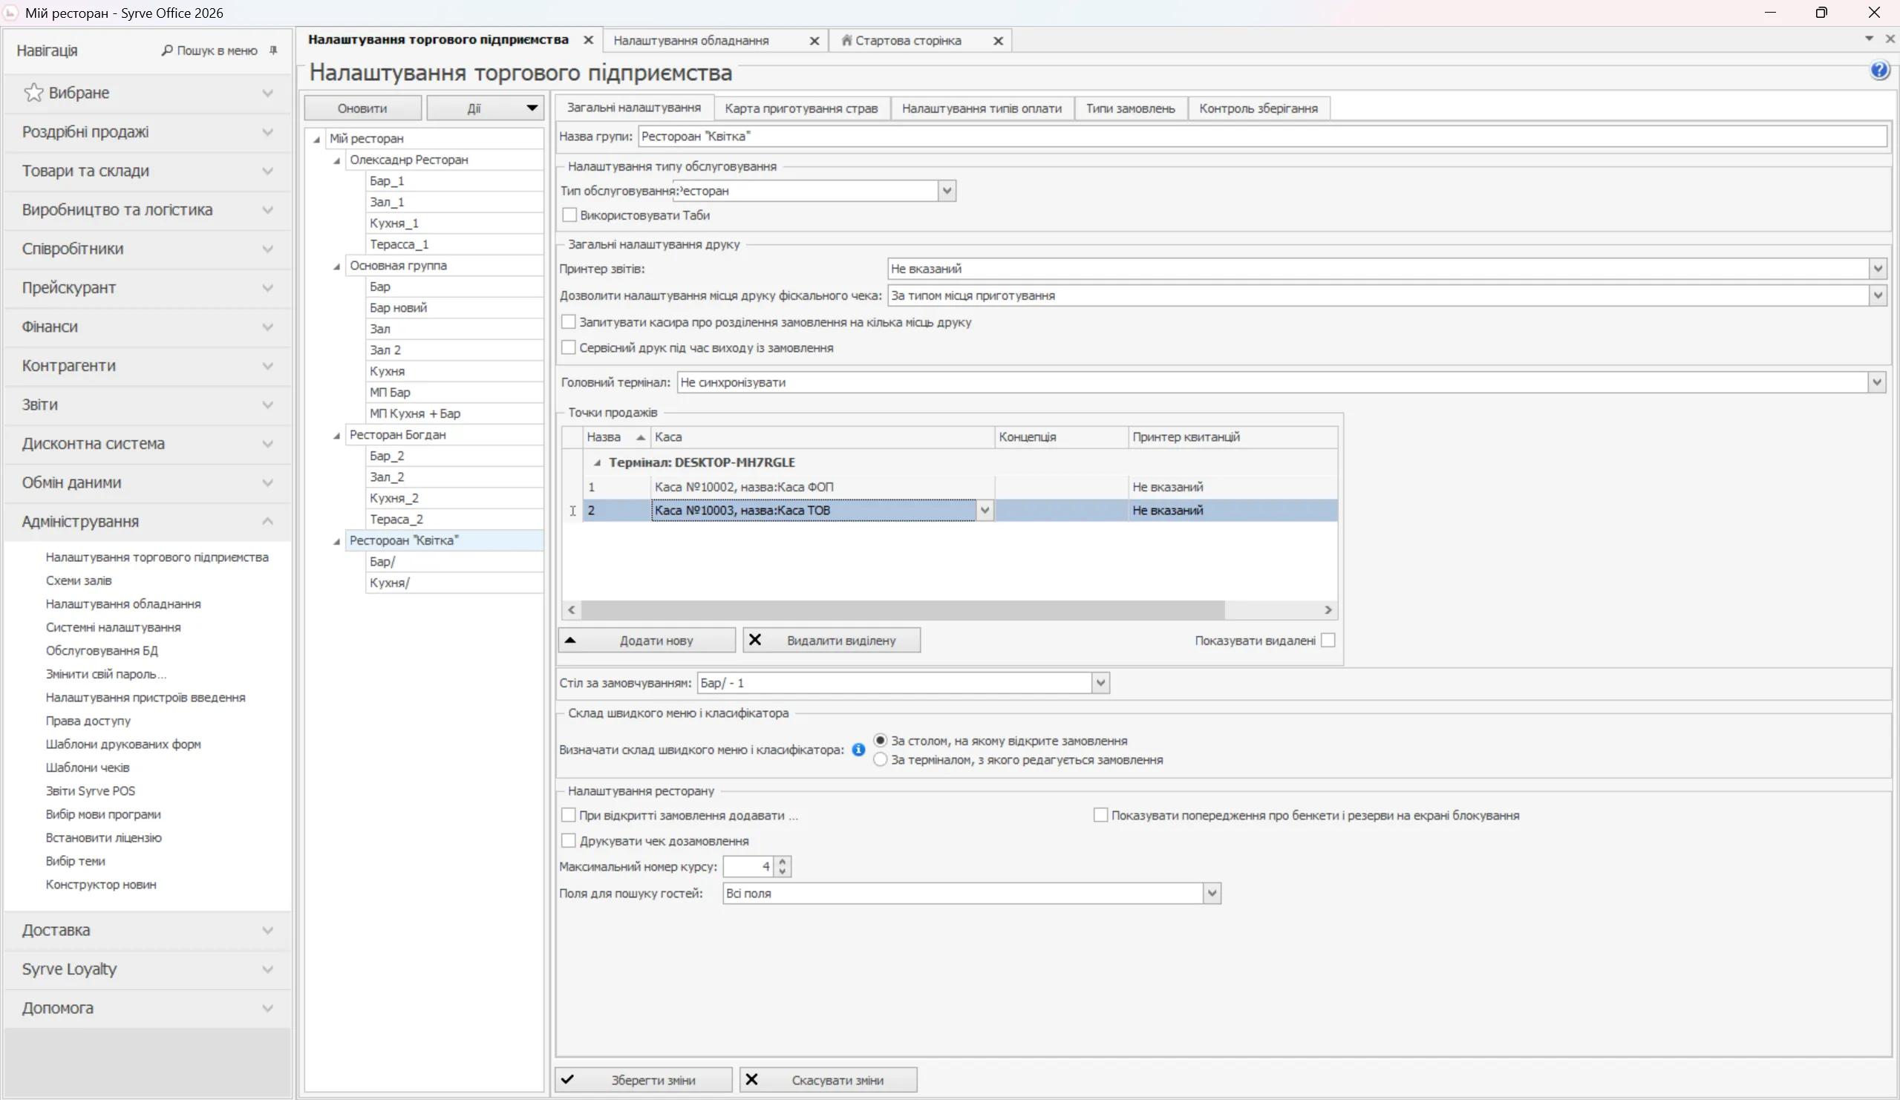1900x1100 pixels.
Task: Select the Кухня/ tree item
Action: pyautogui.click(x=454, y=583)
